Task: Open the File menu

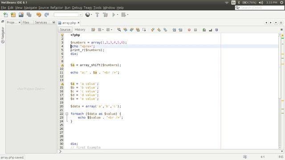Action: 4,8
